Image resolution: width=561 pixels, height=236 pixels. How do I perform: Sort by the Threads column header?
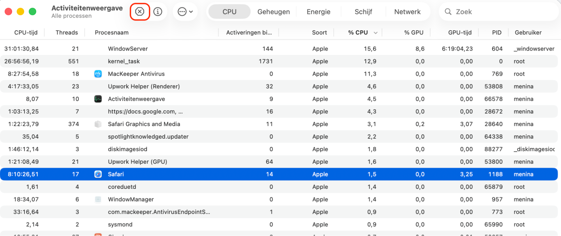[67, 32]
